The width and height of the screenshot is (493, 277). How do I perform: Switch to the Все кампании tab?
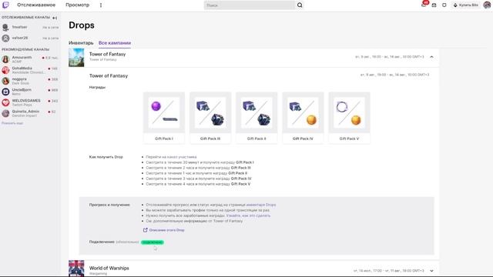pos(115,43)
